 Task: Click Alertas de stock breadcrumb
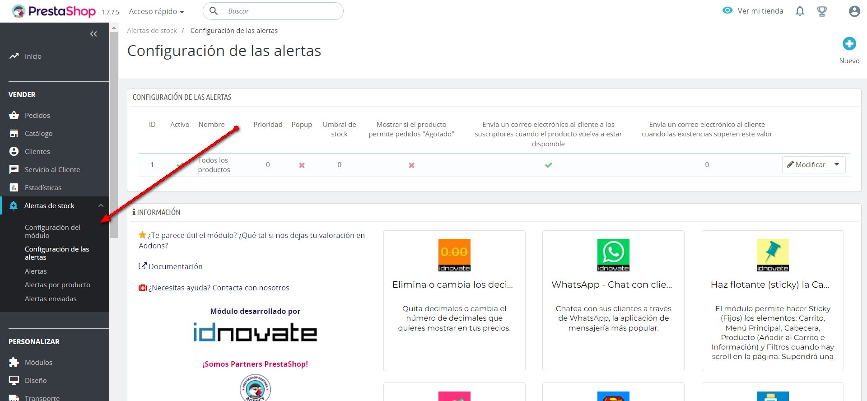(152, 30)
